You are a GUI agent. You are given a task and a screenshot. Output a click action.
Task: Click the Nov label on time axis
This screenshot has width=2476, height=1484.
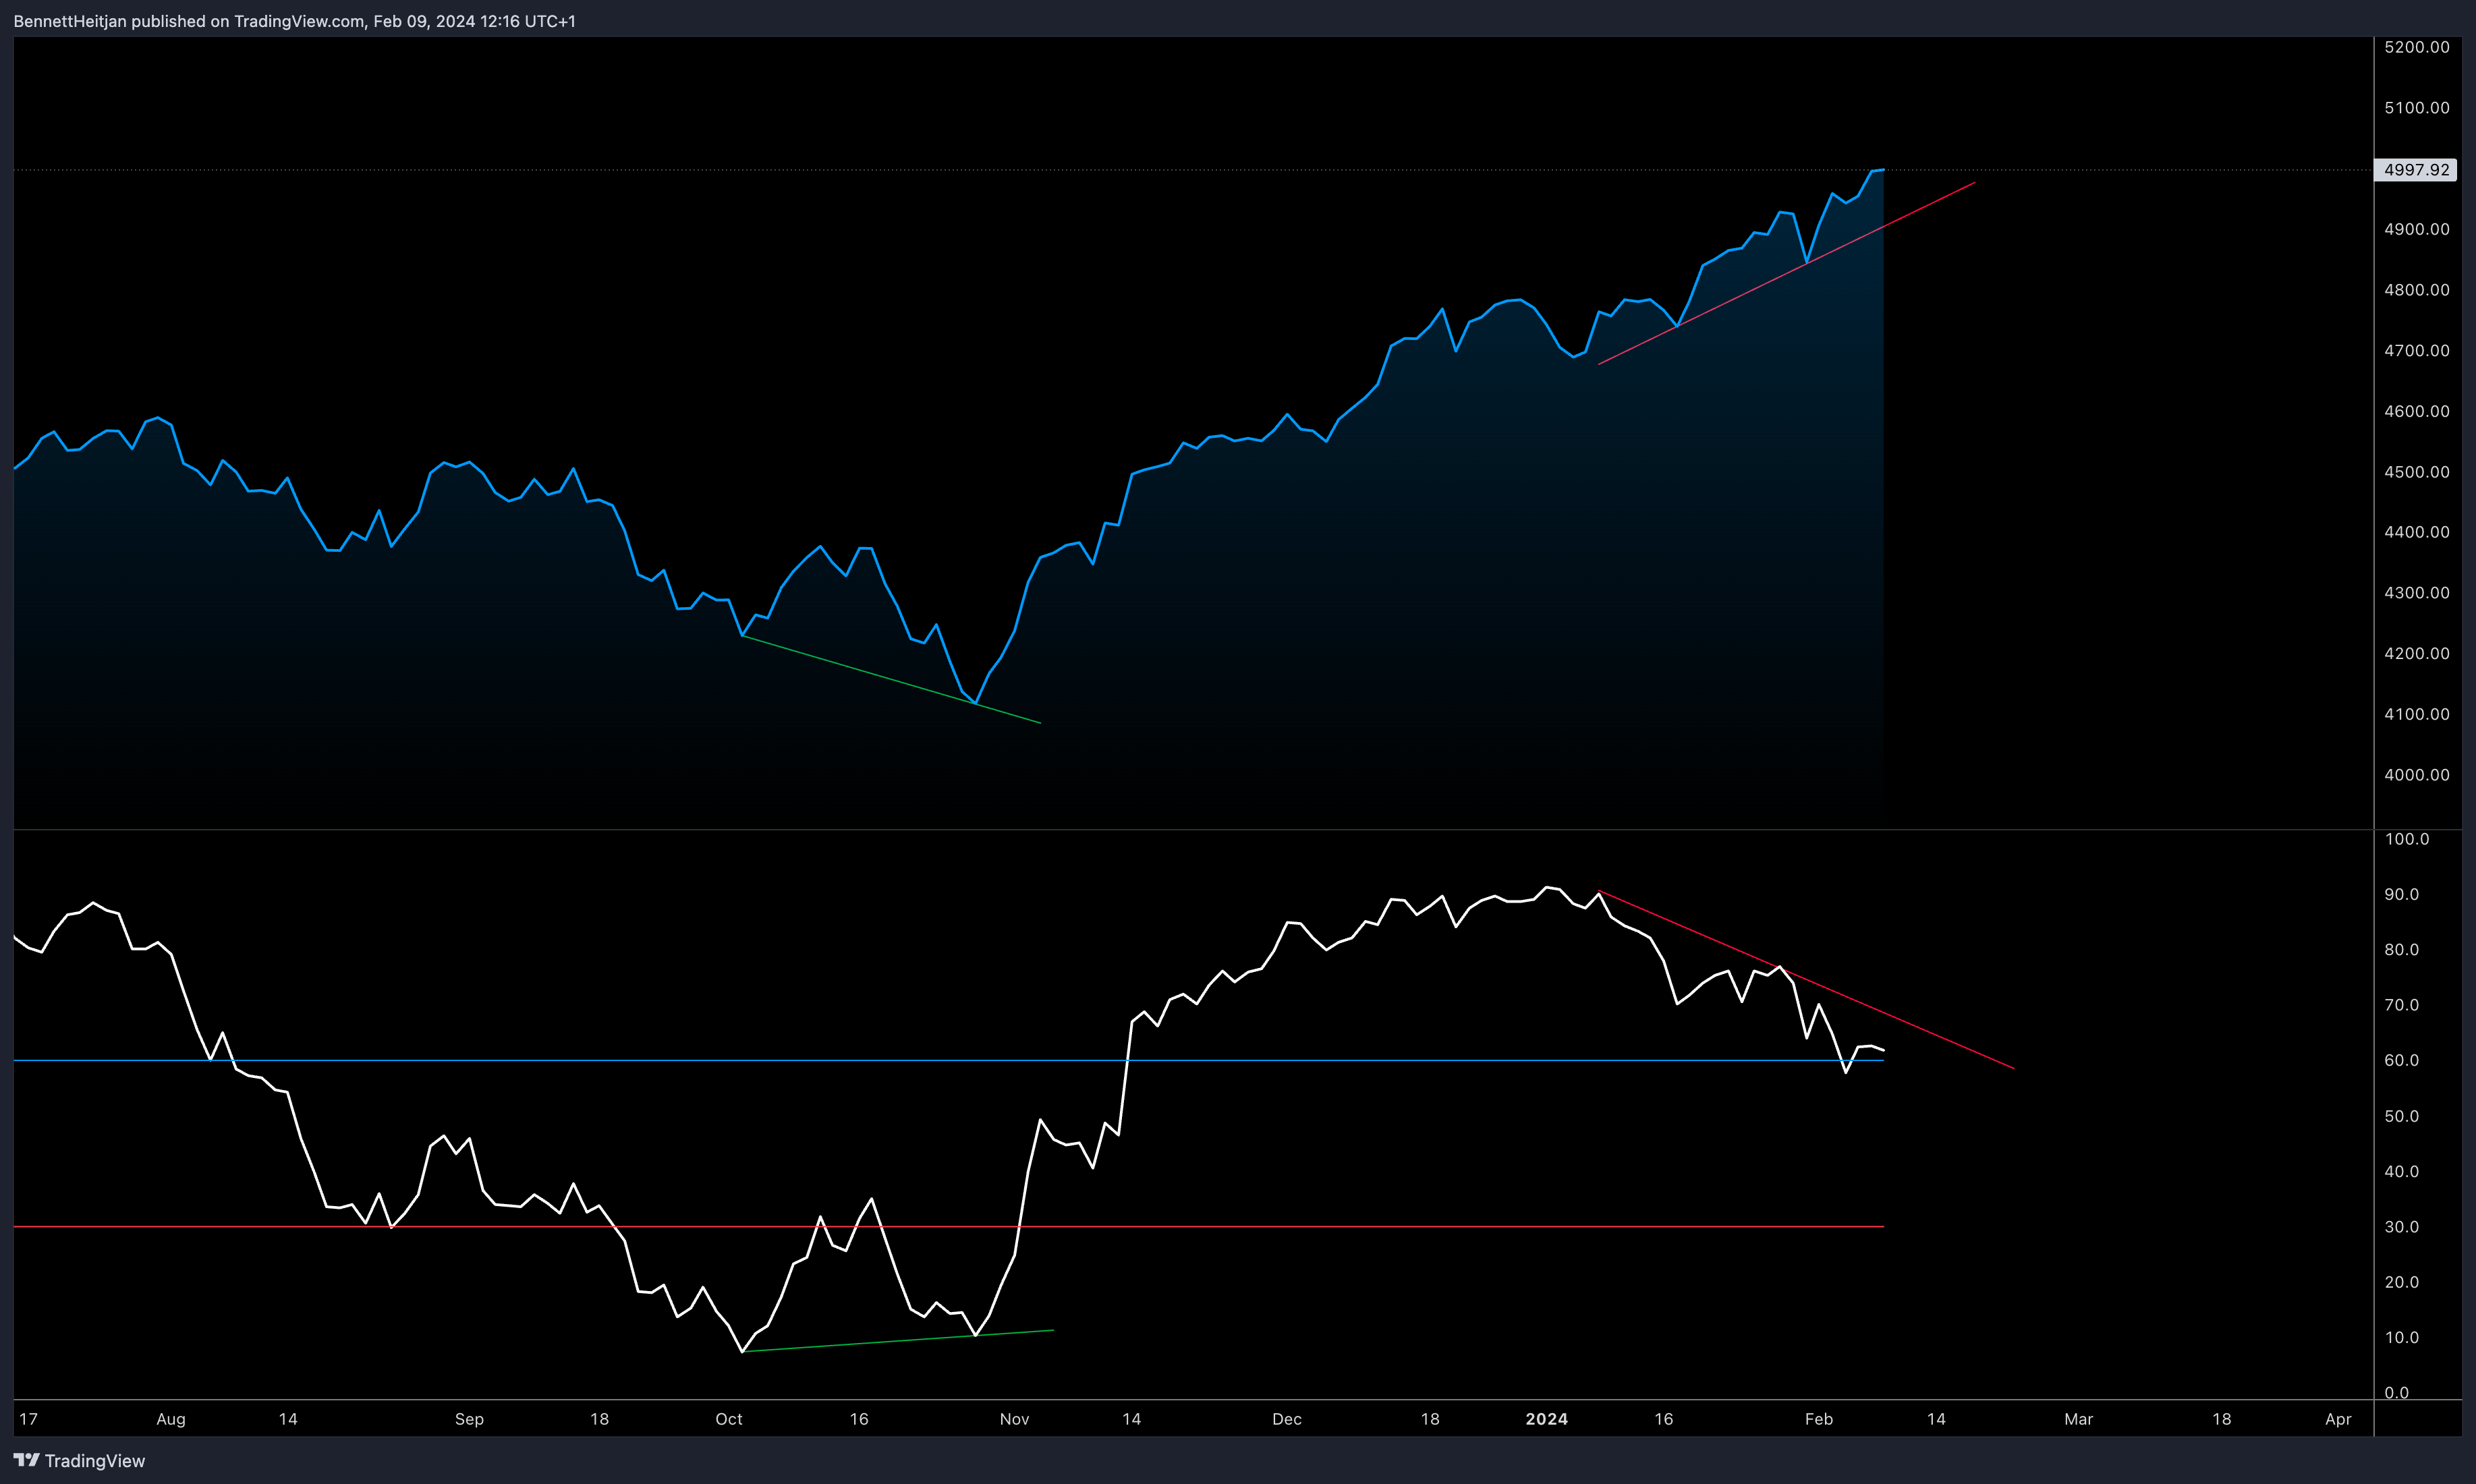(x=1014, y=1419)
